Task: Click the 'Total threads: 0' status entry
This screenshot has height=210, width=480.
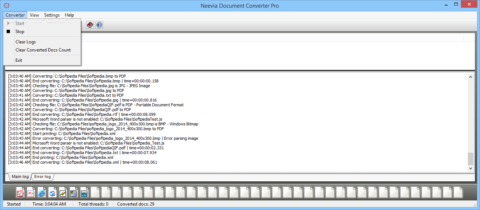Action: point(93,204)
